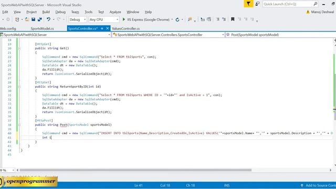
Task: Collapse the Get() method outlining region
Action: coord(19,48)
